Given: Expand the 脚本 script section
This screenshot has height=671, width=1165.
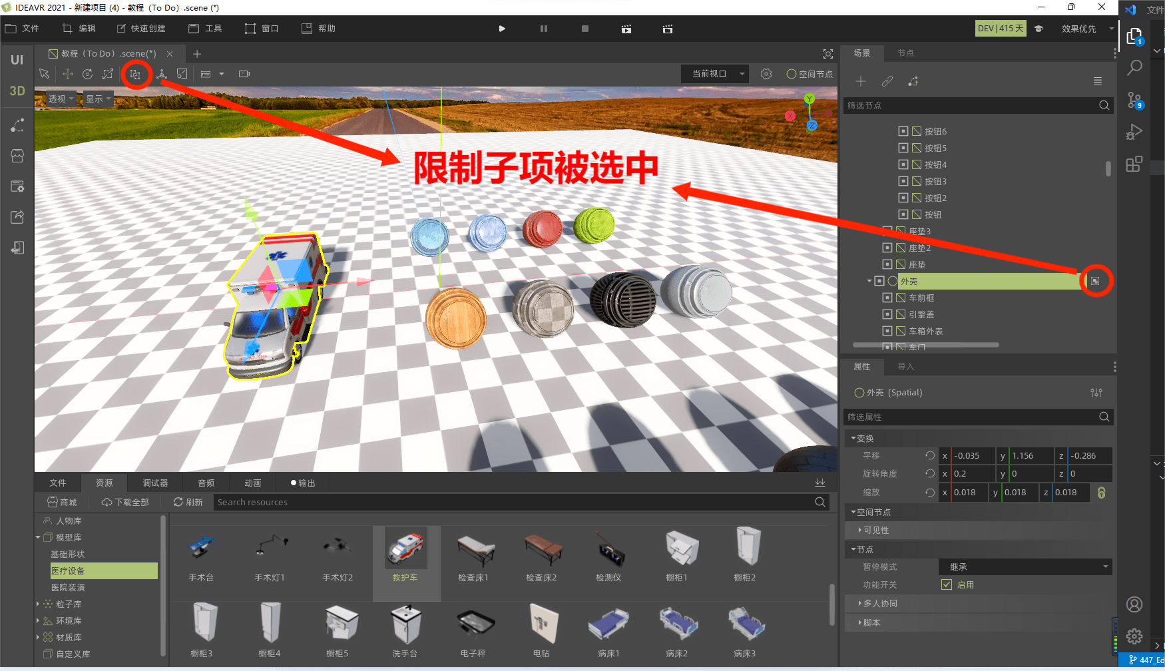Looking at the screenshot, I should tap(860, 622).
